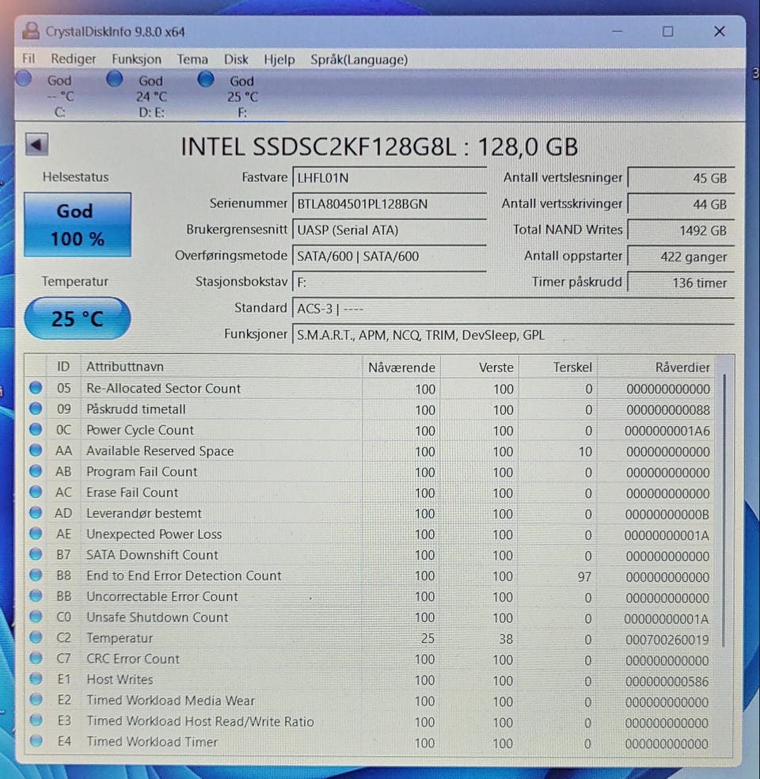Click status dot for Leverandør bestemt
Viewport: 760px width, 779px height.
coord(36,513)
